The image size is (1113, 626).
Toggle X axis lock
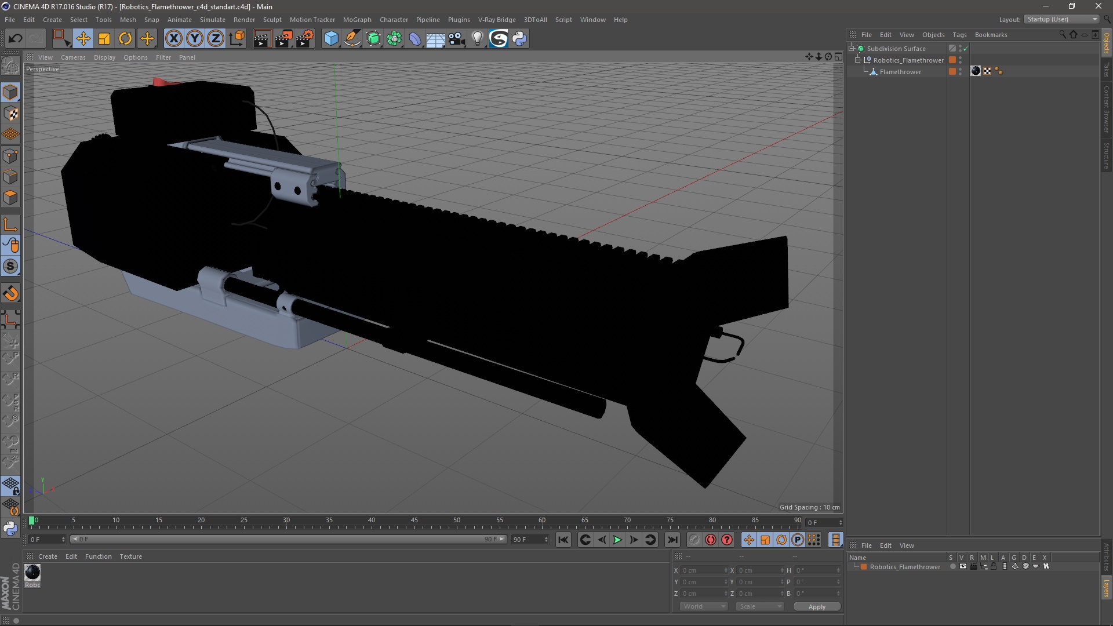click(x=173, y=39)
